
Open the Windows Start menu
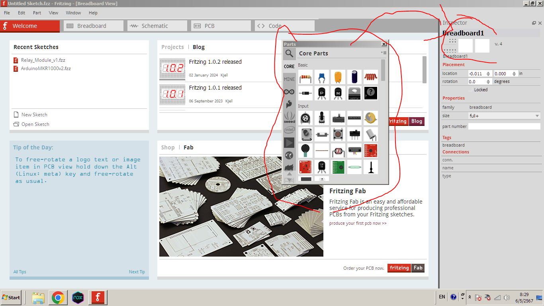(x=11, y=298)
